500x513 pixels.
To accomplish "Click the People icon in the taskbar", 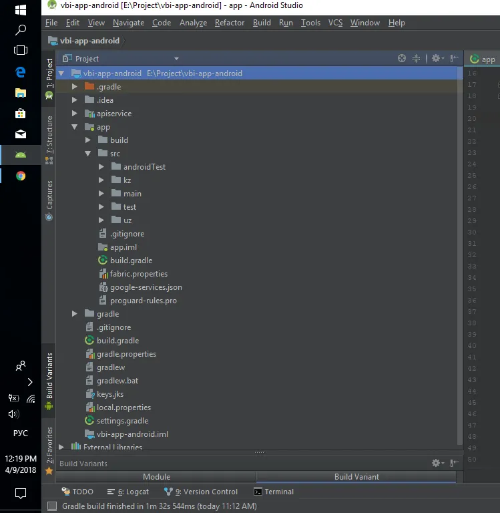I will click(x=21, y=365).
